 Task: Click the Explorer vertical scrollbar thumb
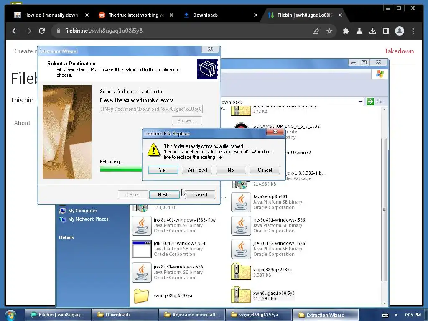tap(384, 210)
